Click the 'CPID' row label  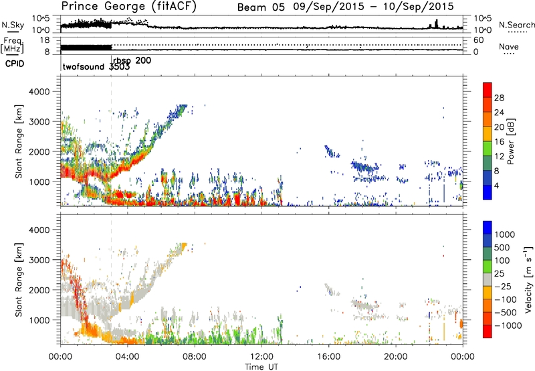[x=15, y=64]
